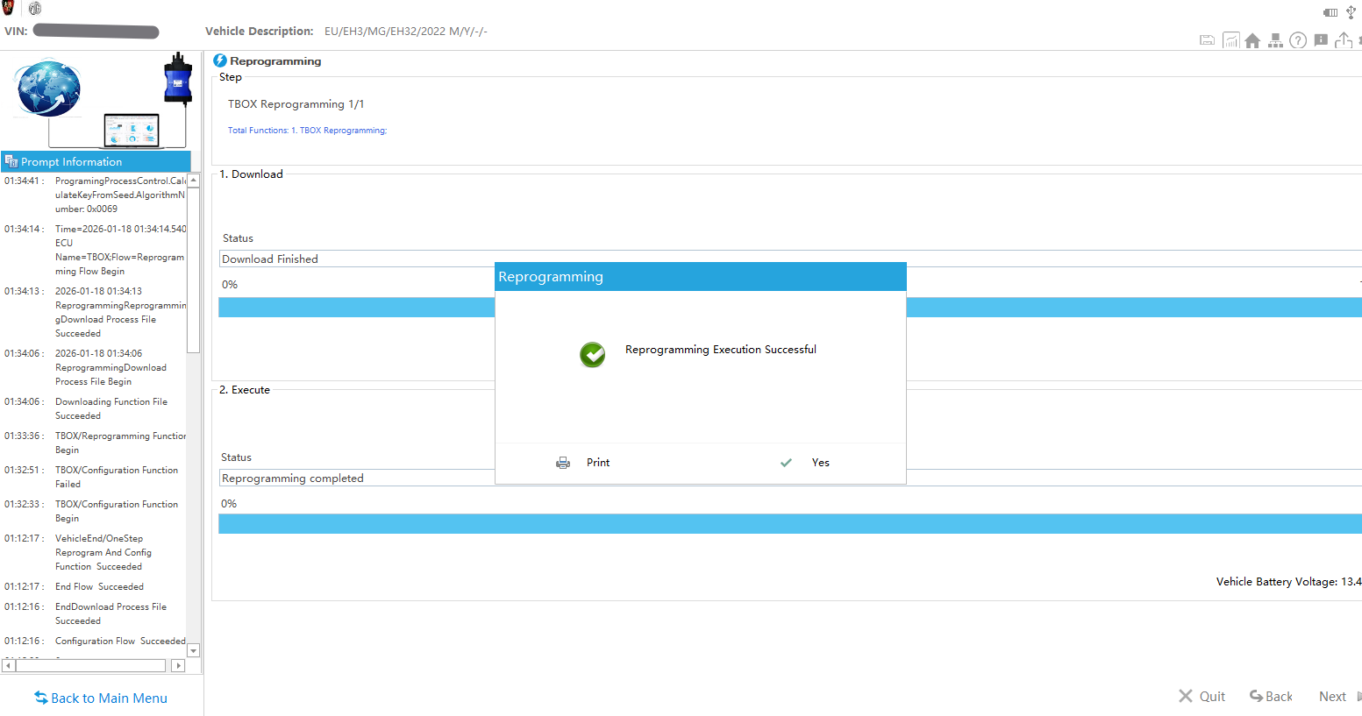
Task: Click Back to Main Menu link
Action: (x=101, y=698)
